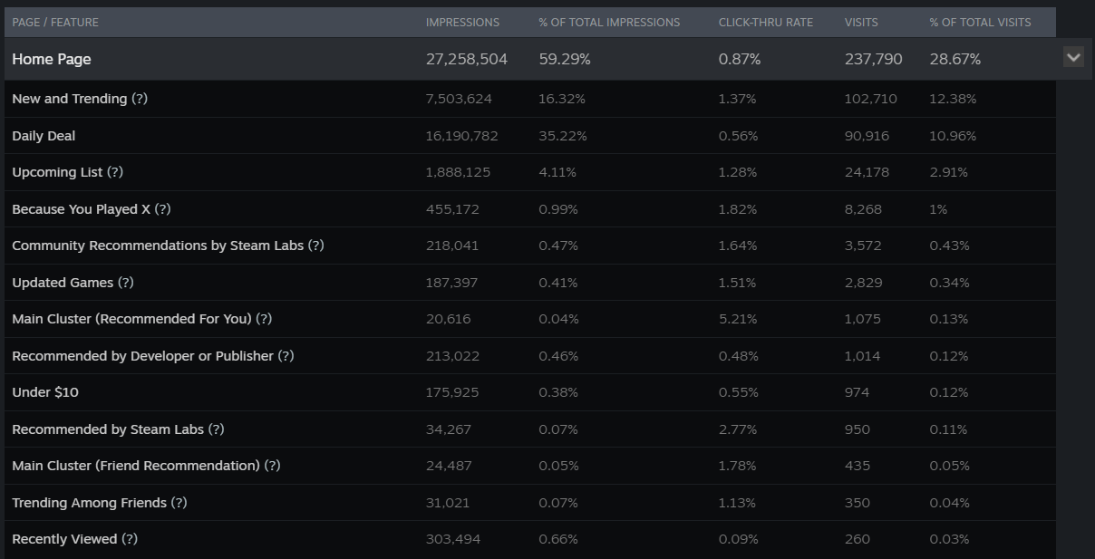
Task: Click Community Recommendations impressions 218,041
Action: (x=452, y=246)
